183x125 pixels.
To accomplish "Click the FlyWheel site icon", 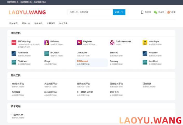I will [x=14, y=62].
